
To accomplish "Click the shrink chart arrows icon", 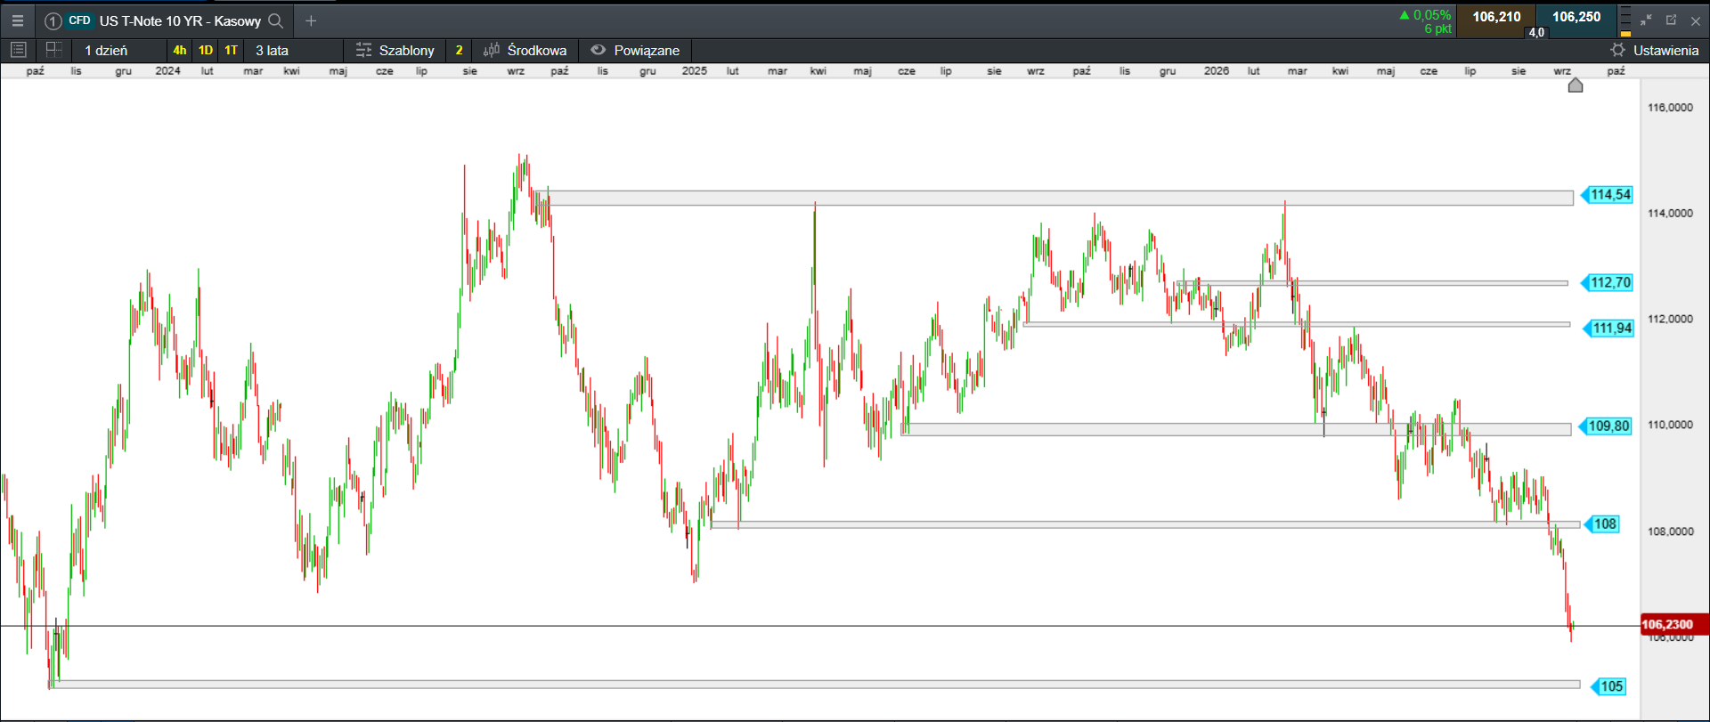I will pos(1646,20).
